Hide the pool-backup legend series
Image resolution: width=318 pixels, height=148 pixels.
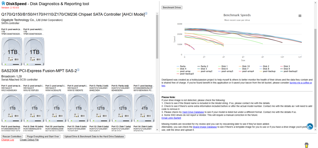[267, 71]
